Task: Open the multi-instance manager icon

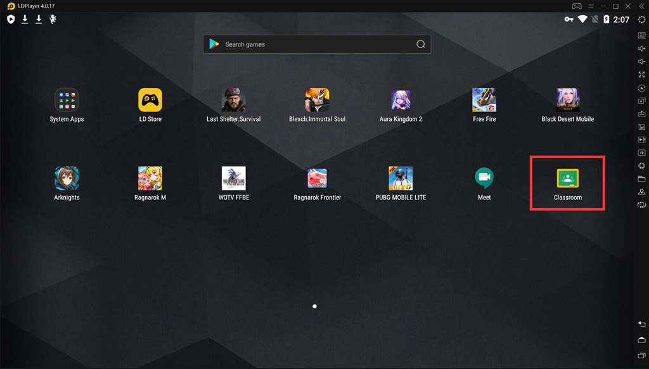Action: pyautogui.click(x=641, y=101)
